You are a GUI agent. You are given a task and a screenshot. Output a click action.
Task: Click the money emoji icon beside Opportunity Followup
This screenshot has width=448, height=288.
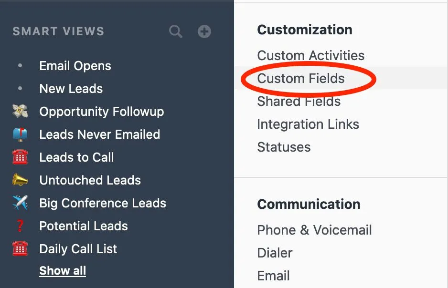coord(20,112)
